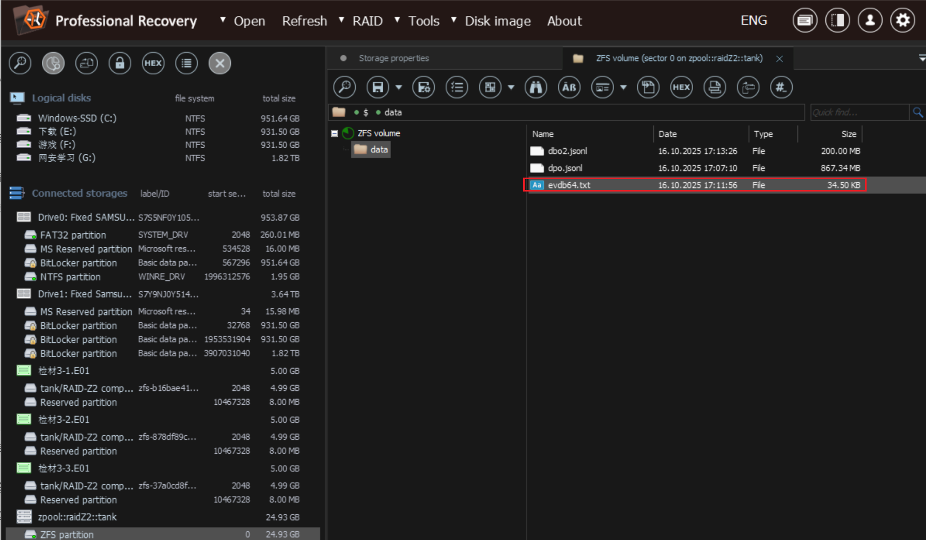Screen dimensions: 926x540
Task: Click the About link in menu bar
Action: point(564,21)
